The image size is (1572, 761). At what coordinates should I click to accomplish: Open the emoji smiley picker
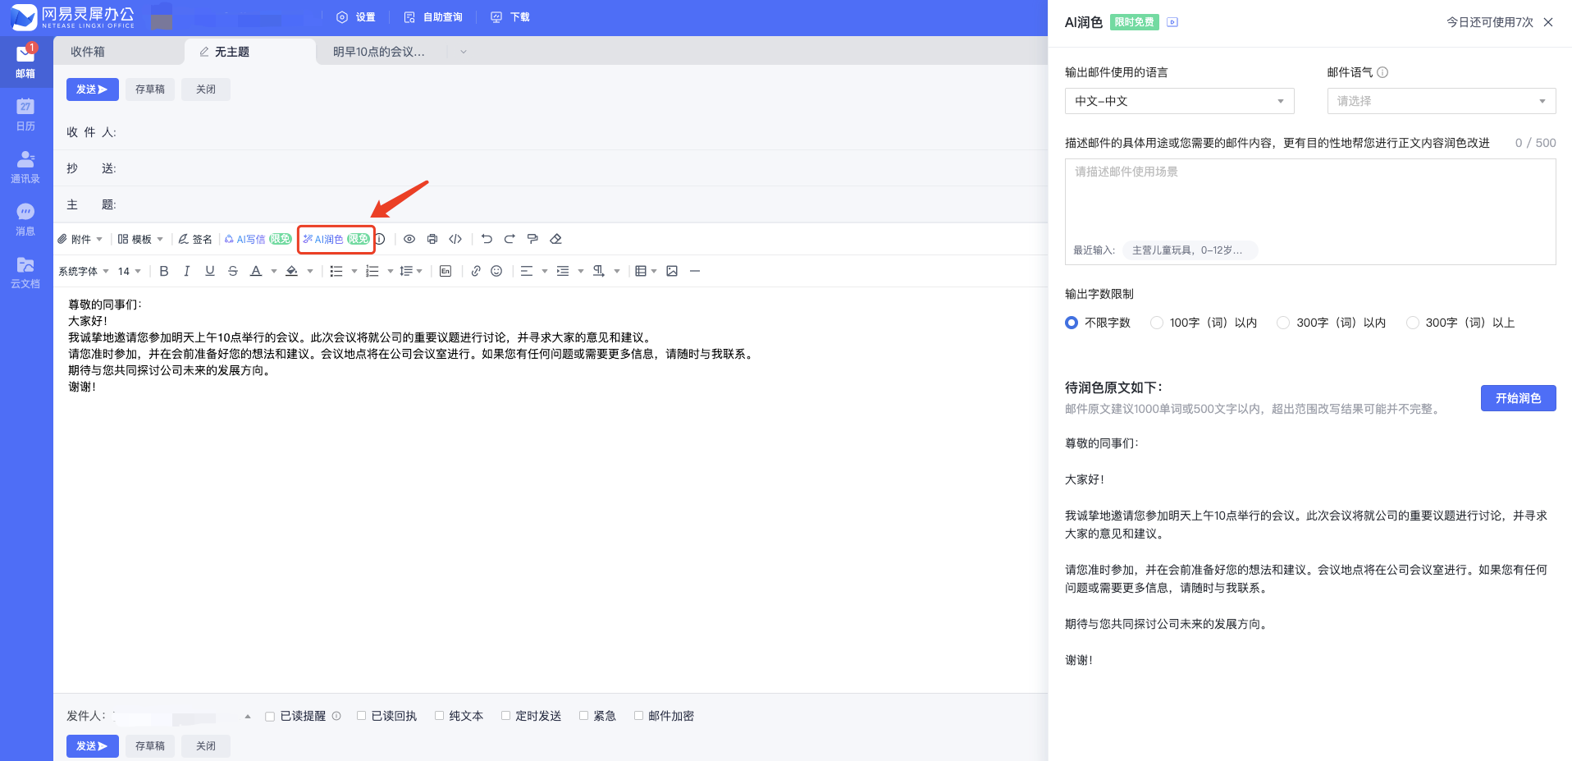pyautogui.click(x=496, y=271)
